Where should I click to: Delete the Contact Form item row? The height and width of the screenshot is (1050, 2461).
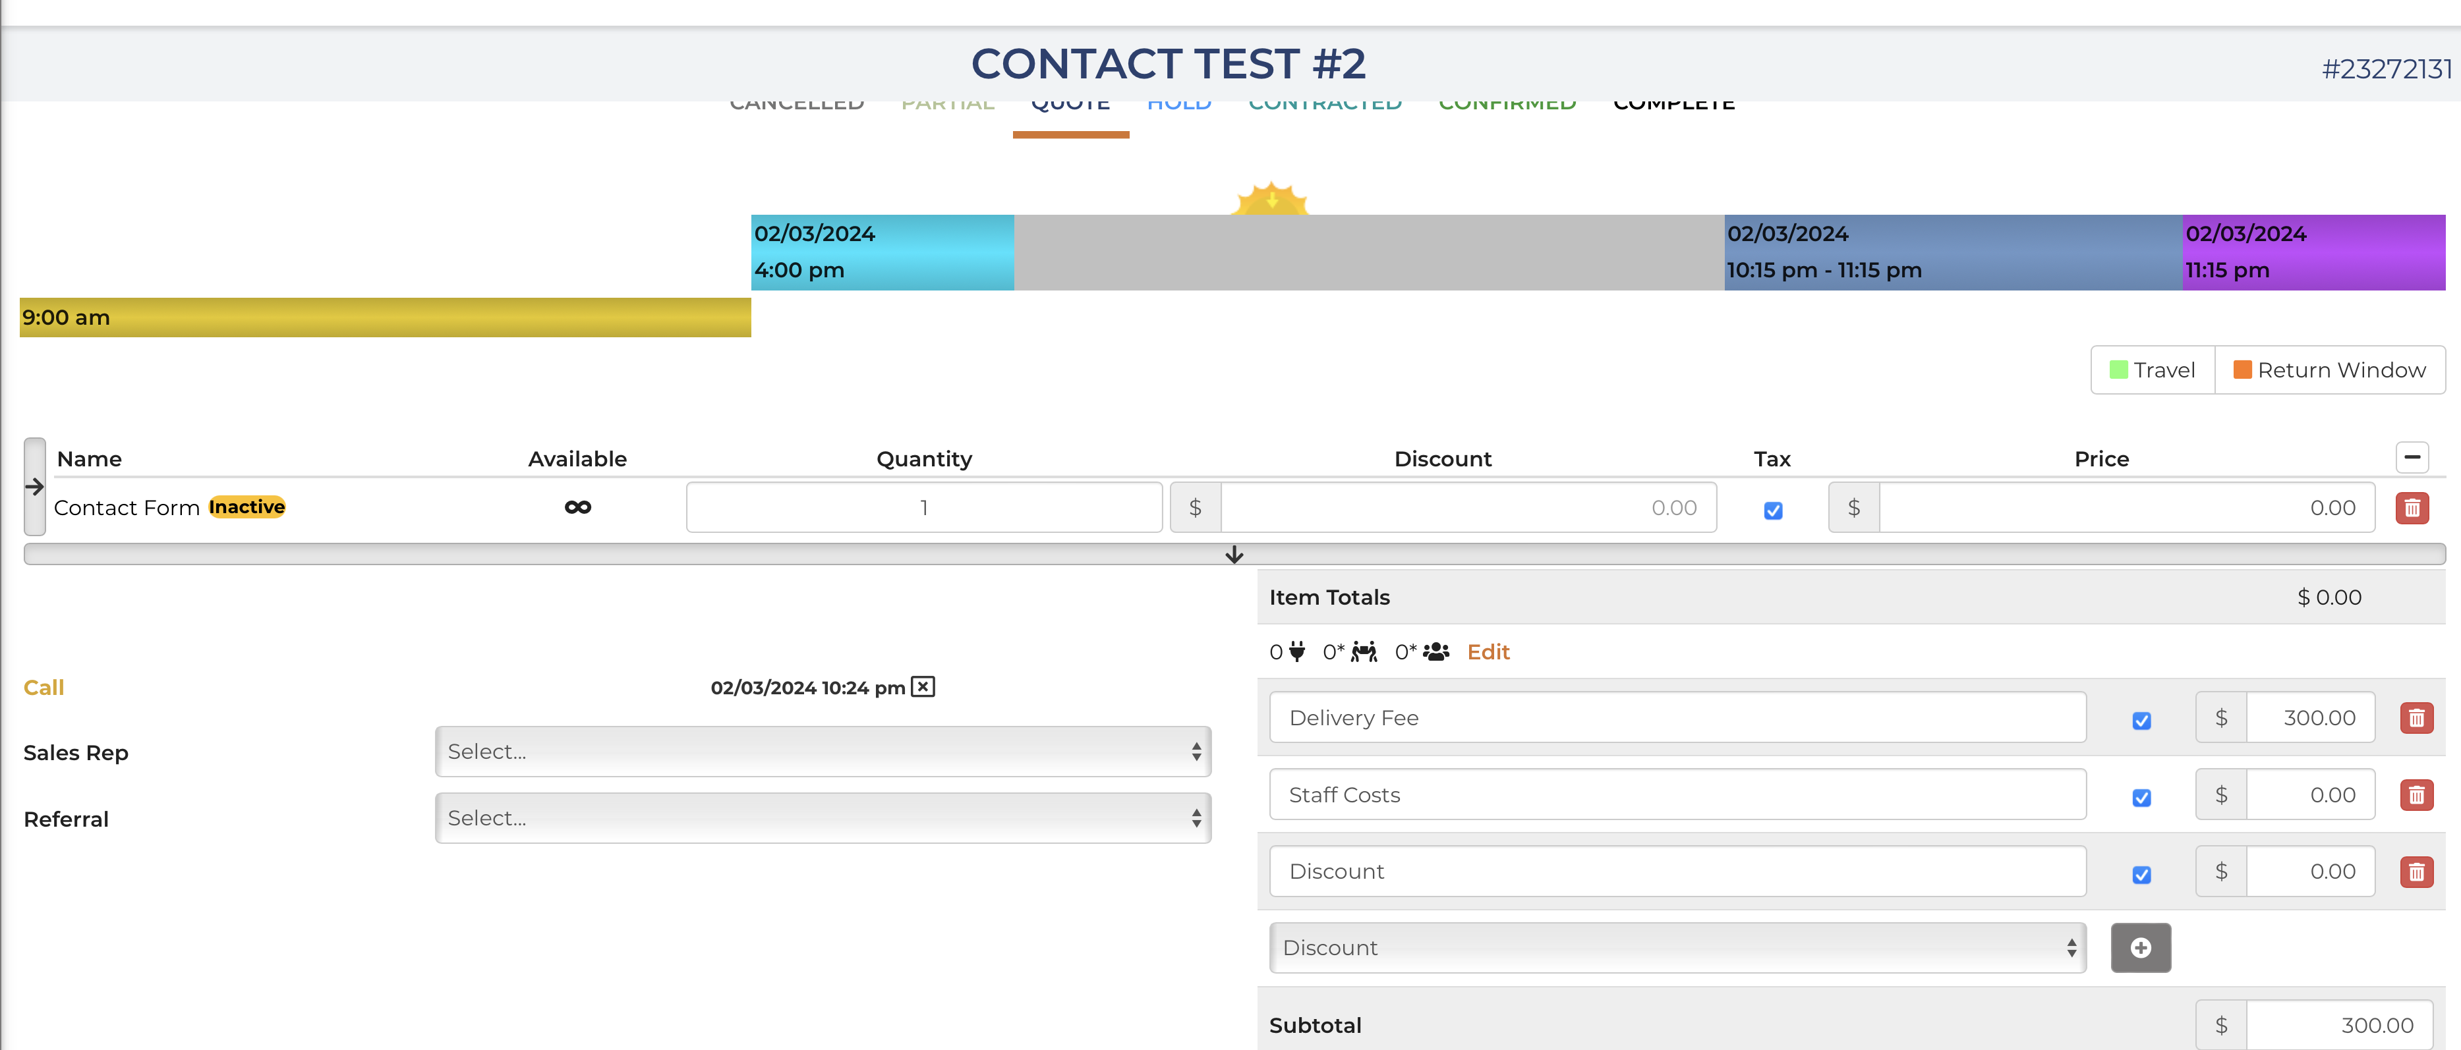click(x=2412, y=508)
